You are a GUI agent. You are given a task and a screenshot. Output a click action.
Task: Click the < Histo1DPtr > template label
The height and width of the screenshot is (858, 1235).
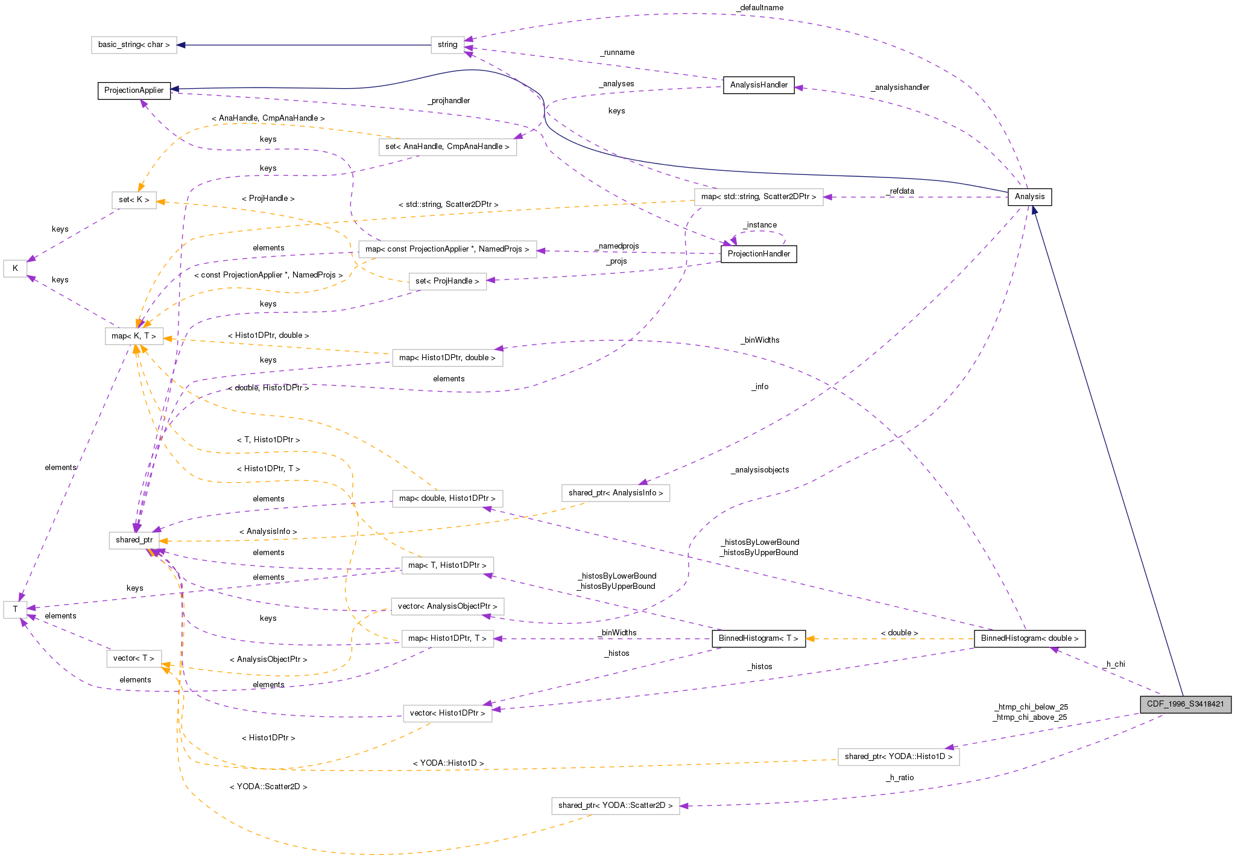pyautogui.click(x=268, y=738)
